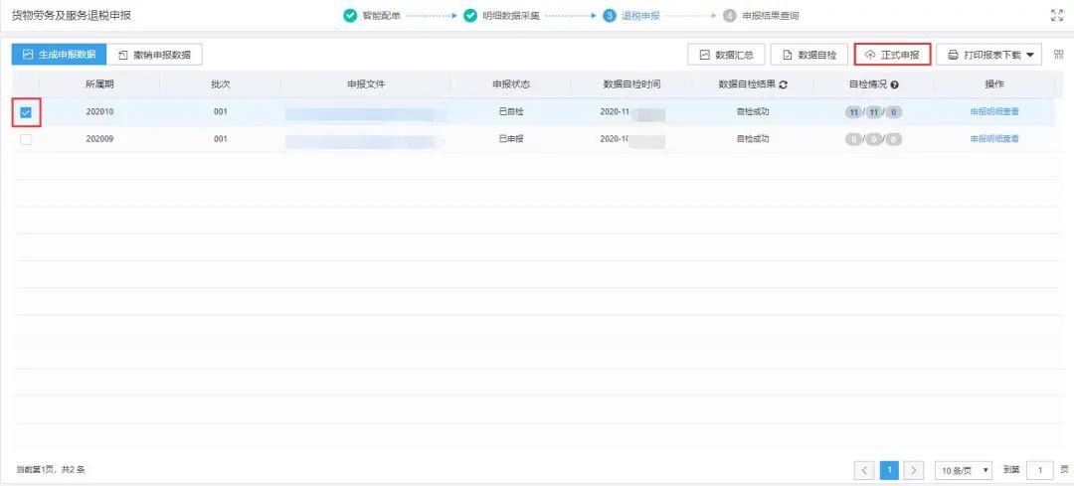Screen dimensions: 1074x486
Task: Click the 自检成功 result in 202010 row
Action: pyautogui.click(x=753, y=111)
